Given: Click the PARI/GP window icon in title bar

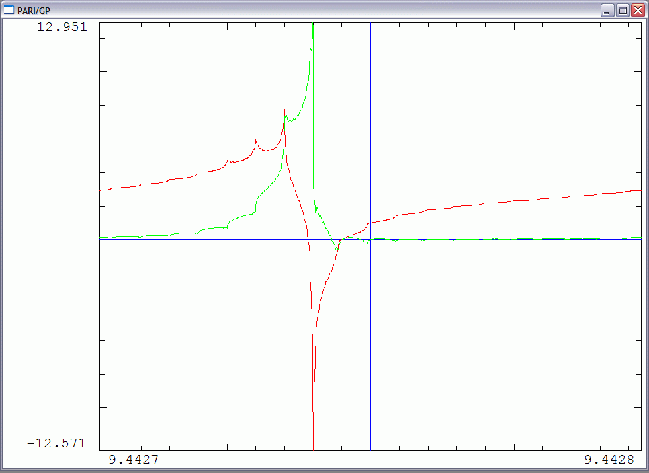Looking at the screenshot, I should pos(9,10).
